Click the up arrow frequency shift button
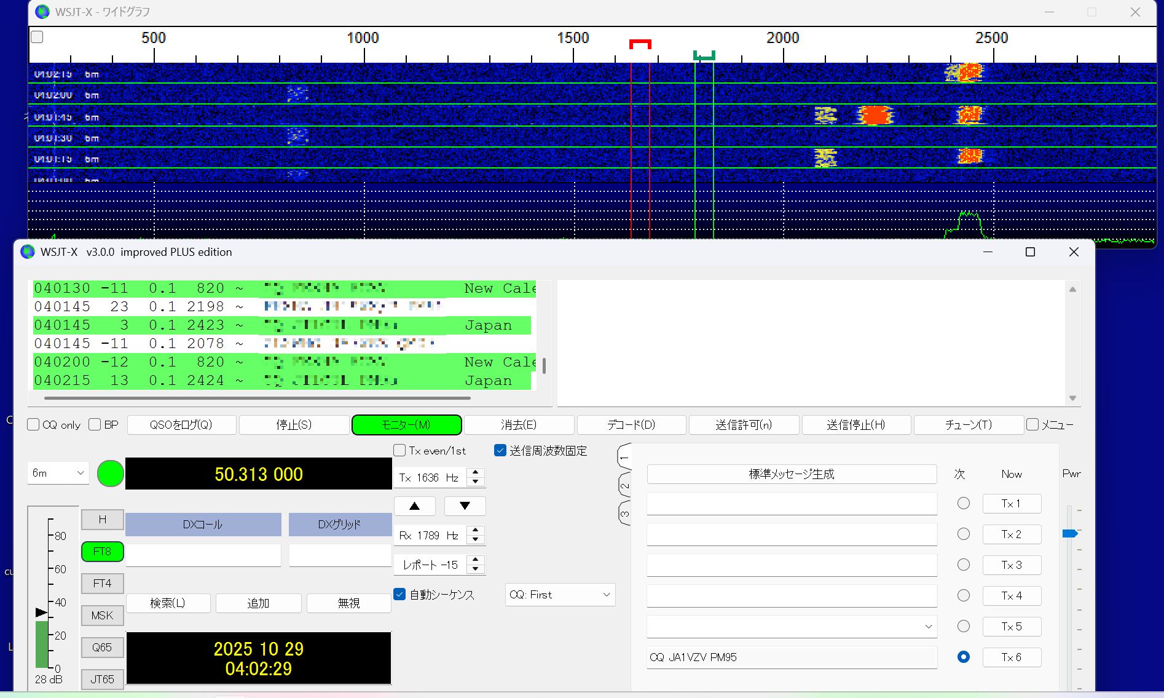1164x698 pixels. pyautogui.click(x=414, y=506)
